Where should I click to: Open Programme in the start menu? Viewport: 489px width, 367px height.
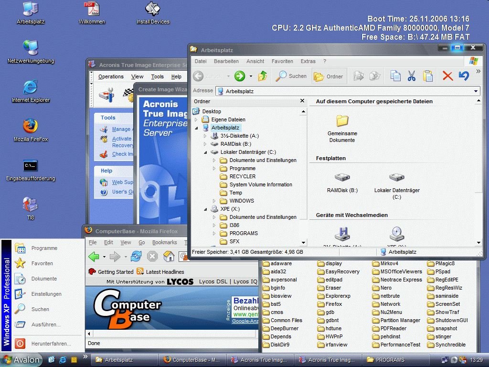(44, 248)
